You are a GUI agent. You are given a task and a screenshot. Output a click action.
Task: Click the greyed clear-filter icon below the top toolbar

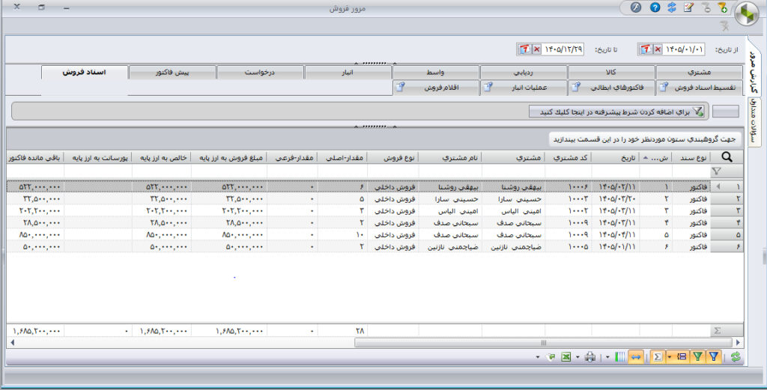coord(725,25)
